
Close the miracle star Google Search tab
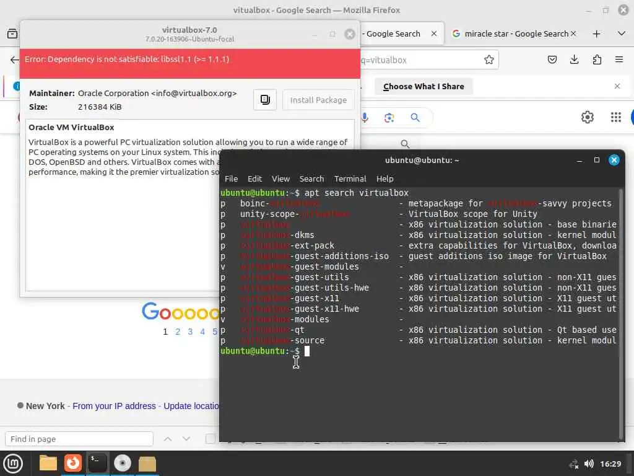(573, 33)
